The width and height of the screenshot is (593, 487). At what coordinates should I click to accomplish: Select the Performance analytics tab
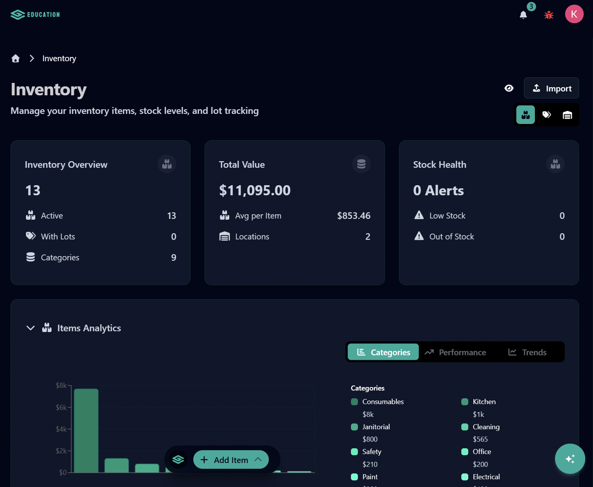(x=455, y=352)
